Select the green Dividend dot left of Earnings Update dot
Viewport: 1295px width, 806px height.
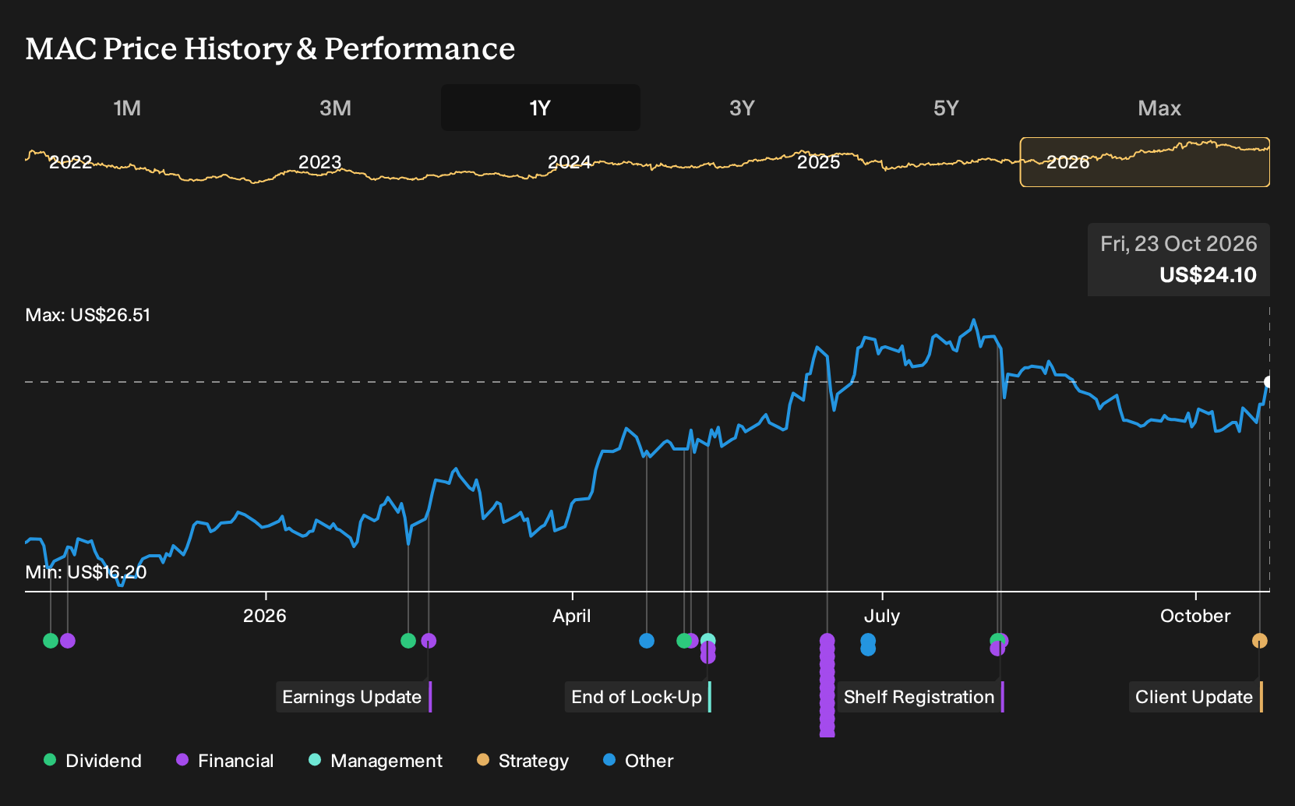coord(408,641)
